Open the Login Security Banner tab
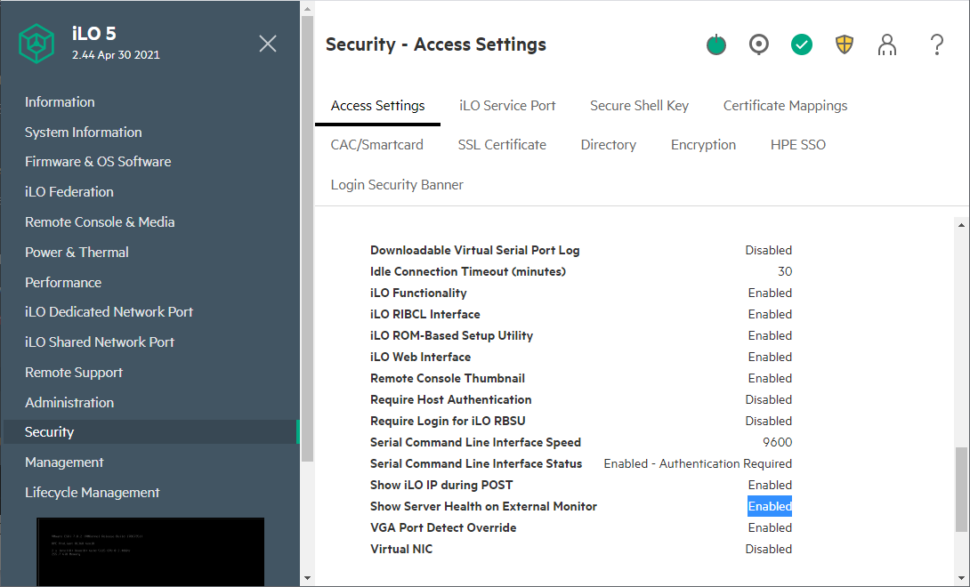This screenshot has height=587, width=970. (397, 185)
